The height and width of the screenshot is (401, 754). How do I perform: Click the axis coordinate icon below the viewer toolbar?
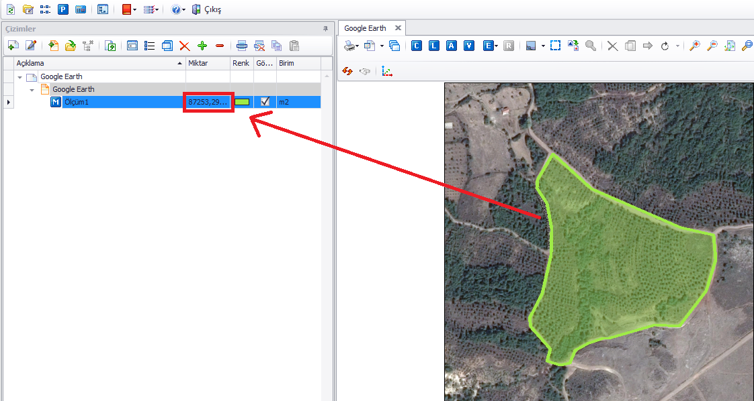click(x=387, y=70)
